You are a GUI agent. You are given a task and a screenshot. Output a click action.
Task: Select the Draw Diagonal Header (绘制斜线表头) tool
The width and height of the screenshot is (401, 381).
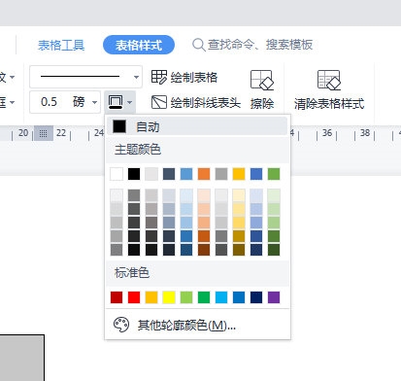coord(196,103)
